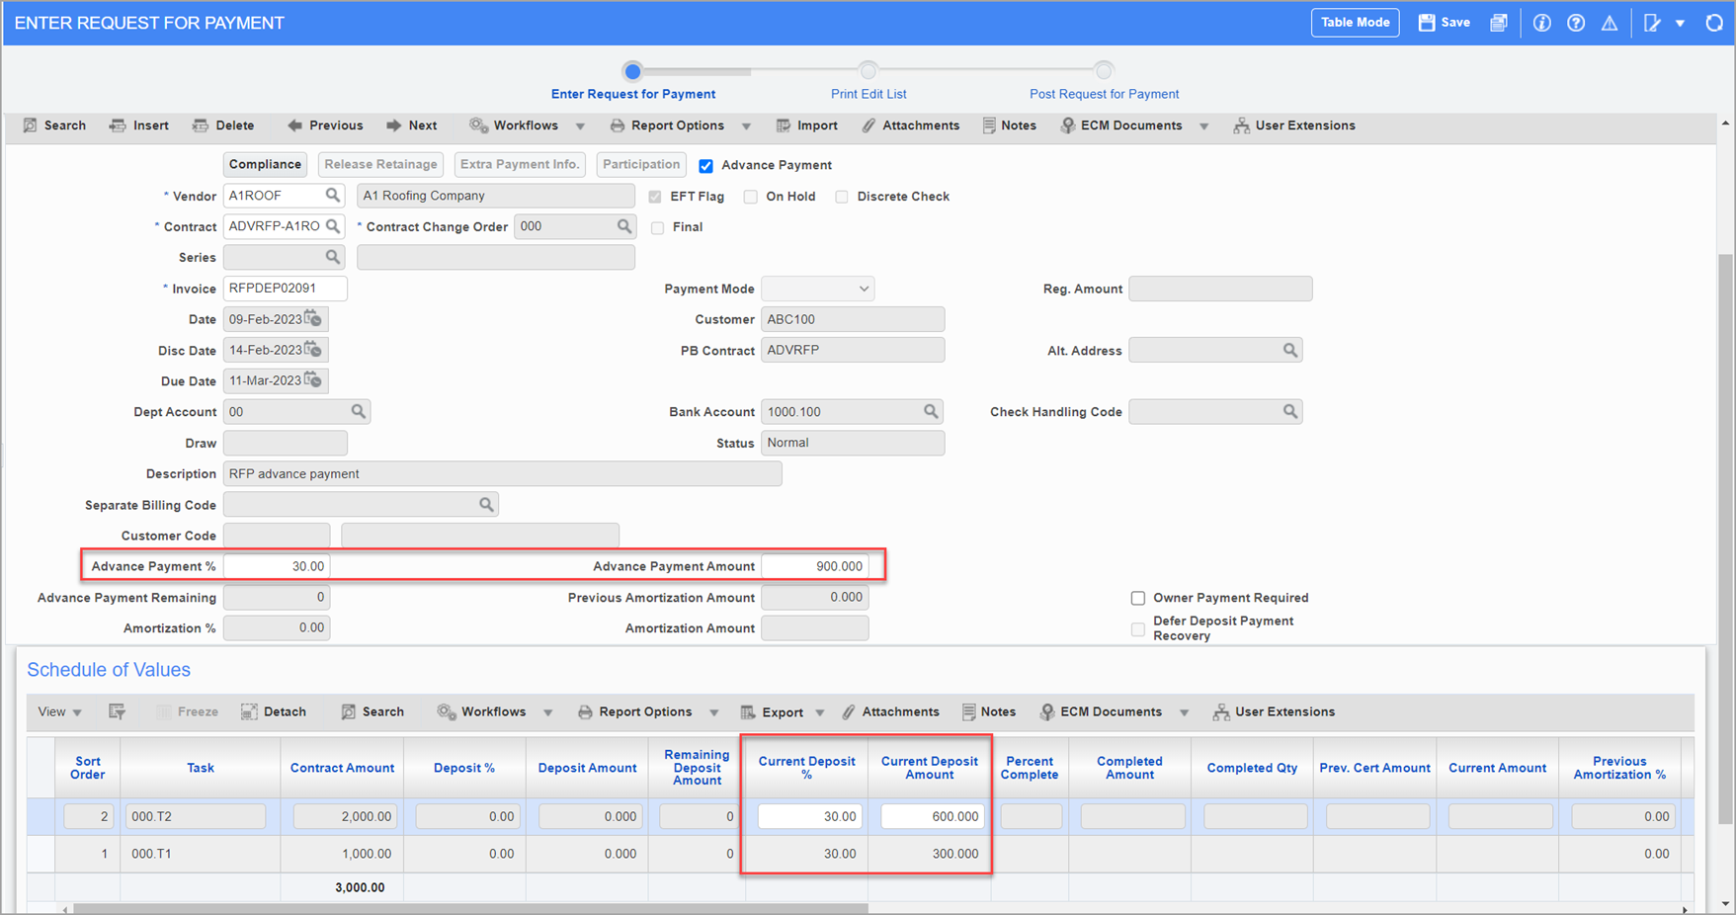Click the Table Mode button
1736x915 pixels.
[x=1355, y=23]
